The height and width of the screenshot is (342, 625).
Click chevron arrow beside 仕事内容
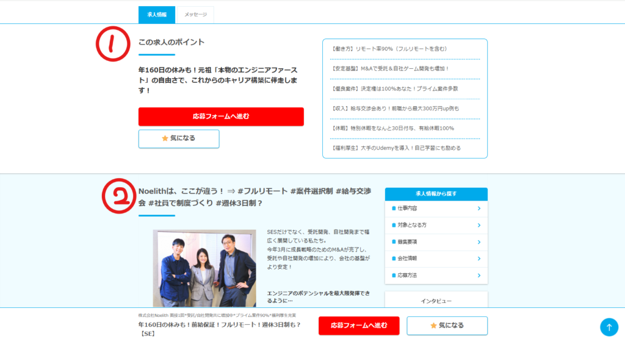tap(479, 208)
